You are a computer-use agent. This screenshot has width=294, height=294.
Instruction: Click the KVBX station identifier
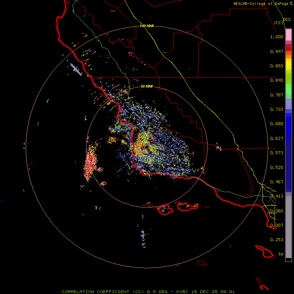click(x=182, y=292)
